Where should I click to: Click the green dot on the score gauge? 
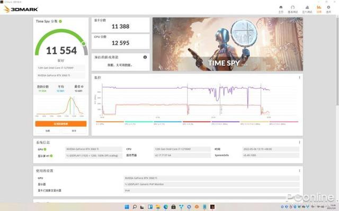84,44
